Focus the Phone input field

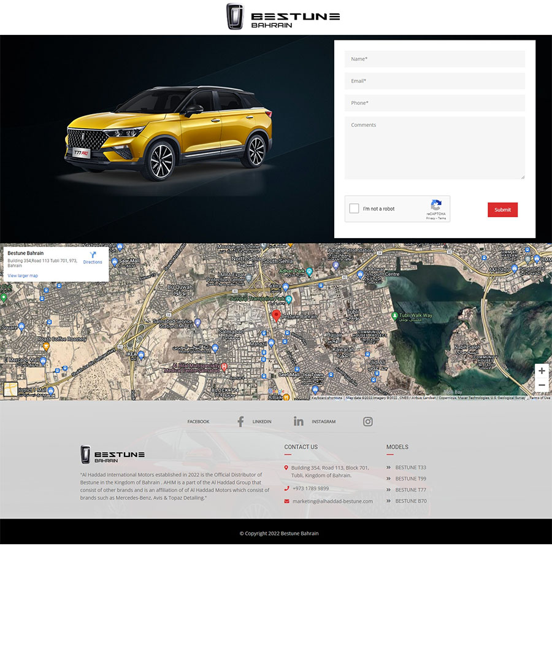coord(435,103)
